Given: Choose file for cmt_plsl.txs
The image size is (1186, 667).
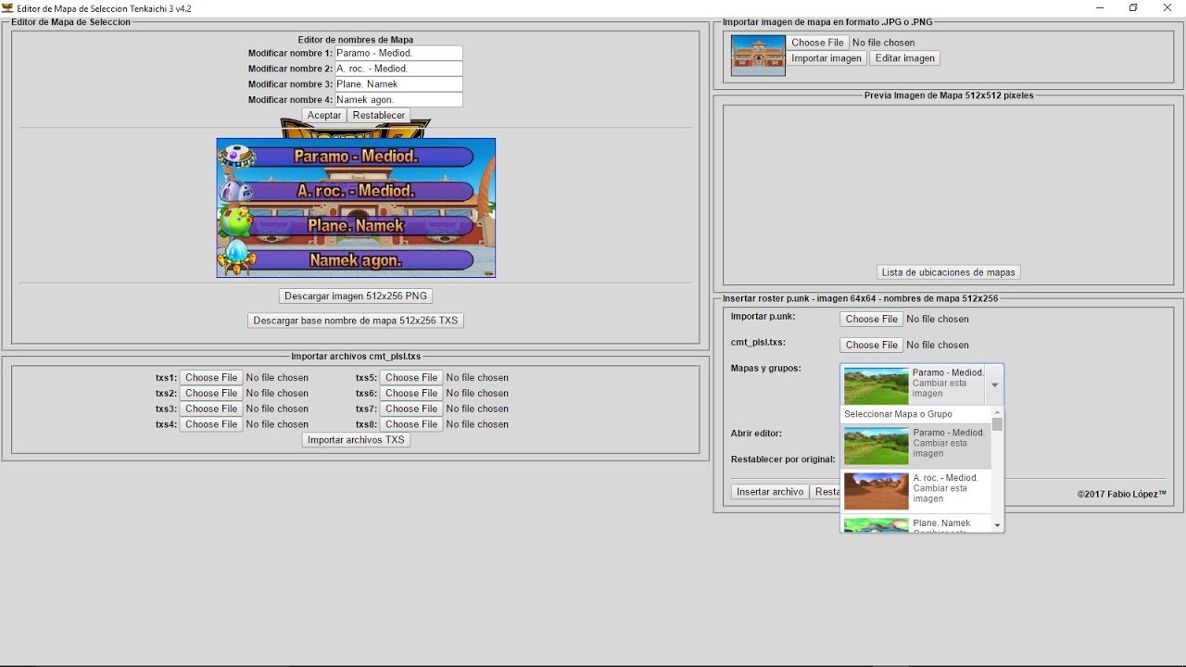Looking at the screenshot, I should (x=871, y=345).
